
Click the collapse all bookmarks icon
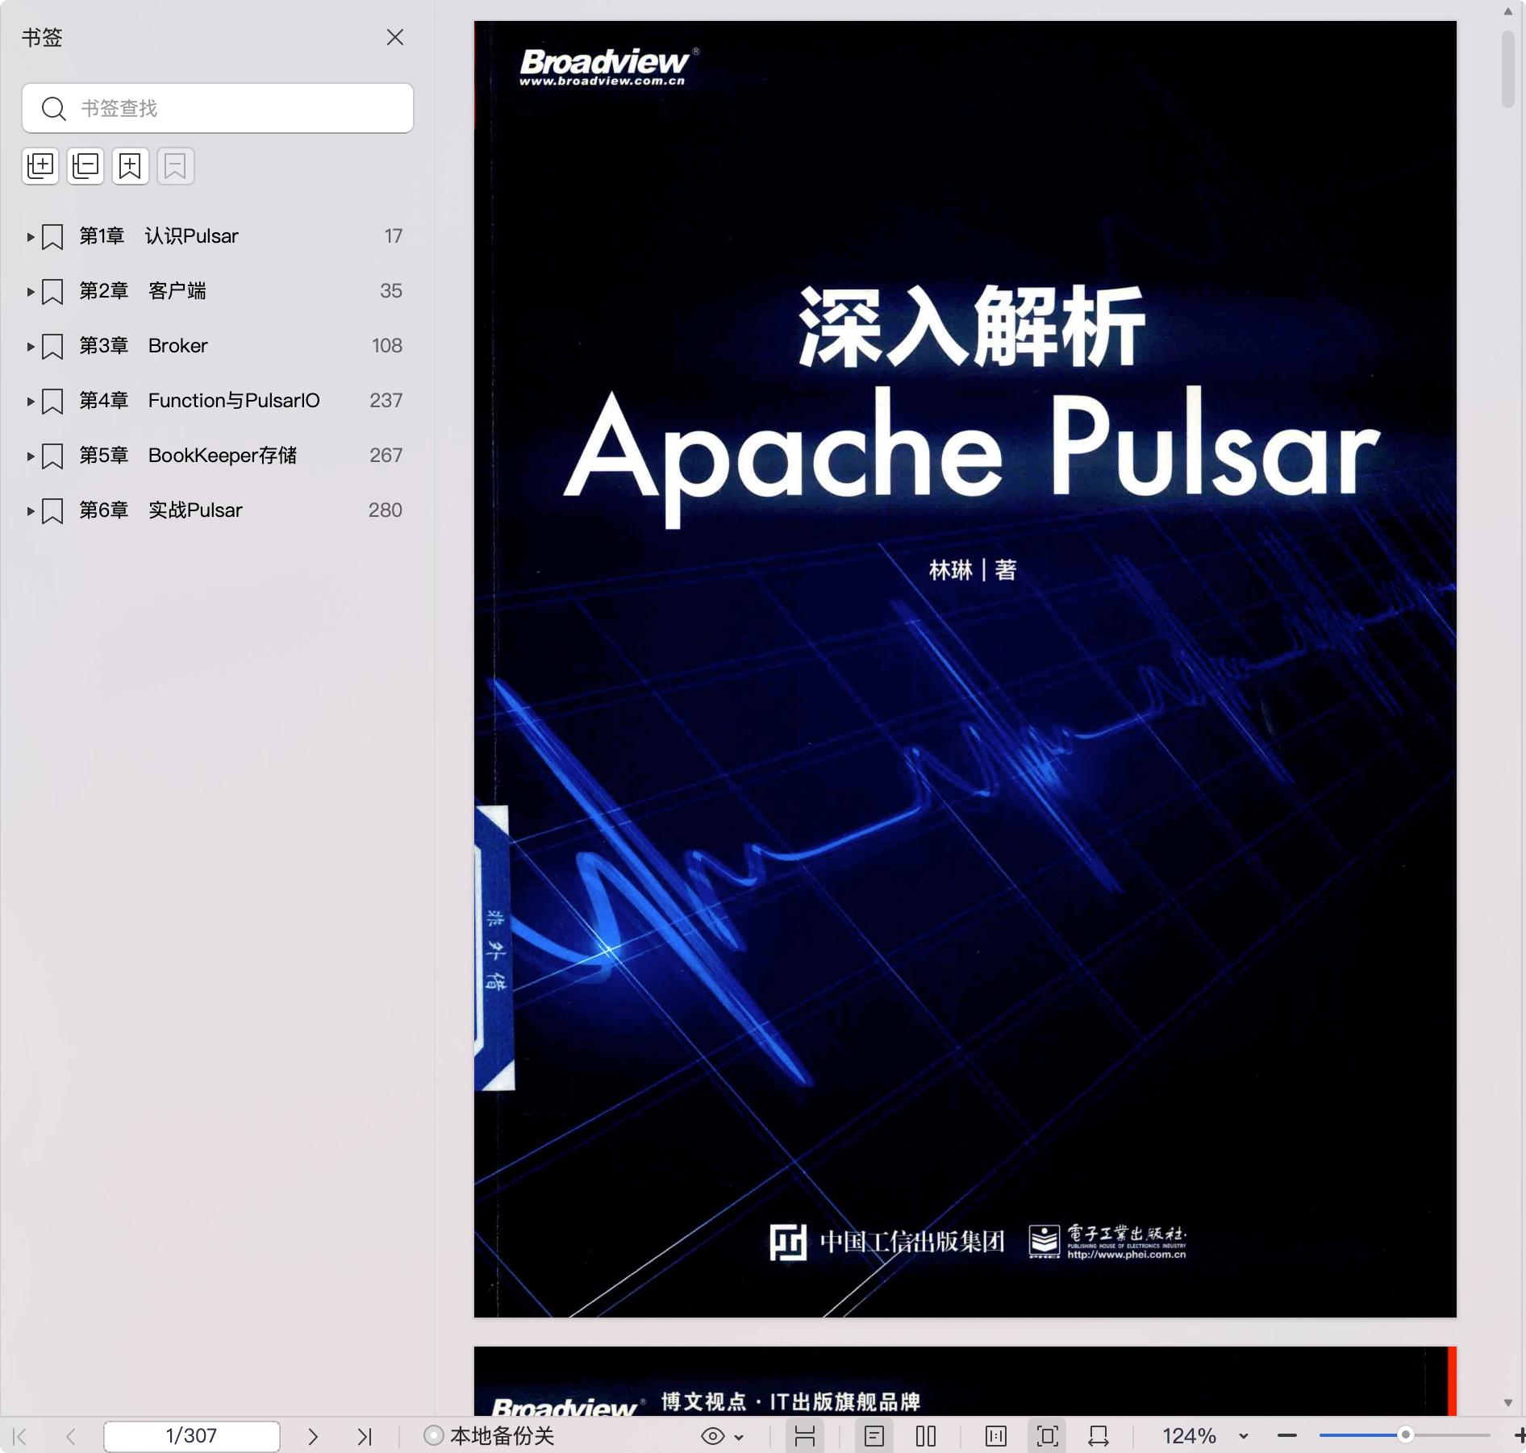point(85,166)
